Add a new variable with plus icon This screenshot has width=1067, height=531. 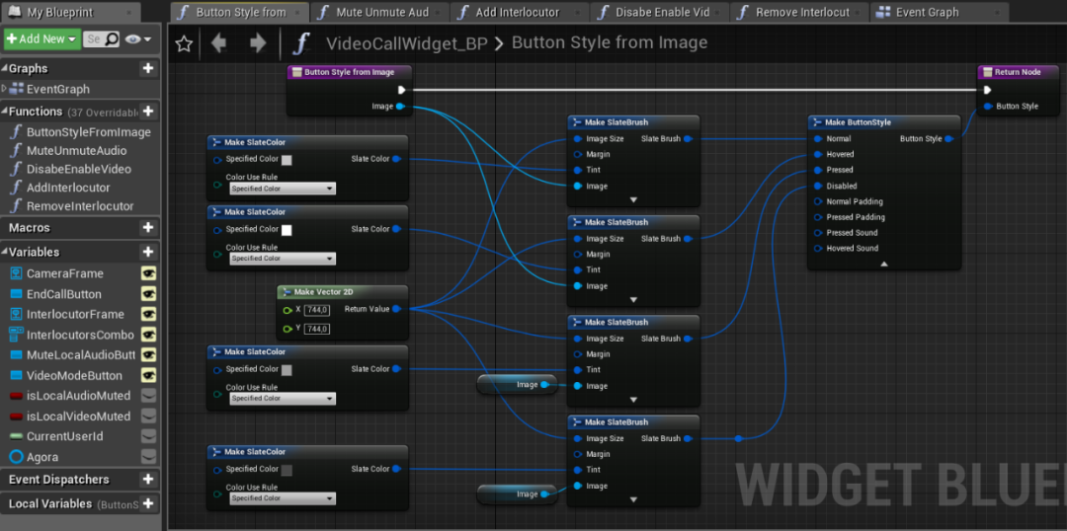coord(147,252)
